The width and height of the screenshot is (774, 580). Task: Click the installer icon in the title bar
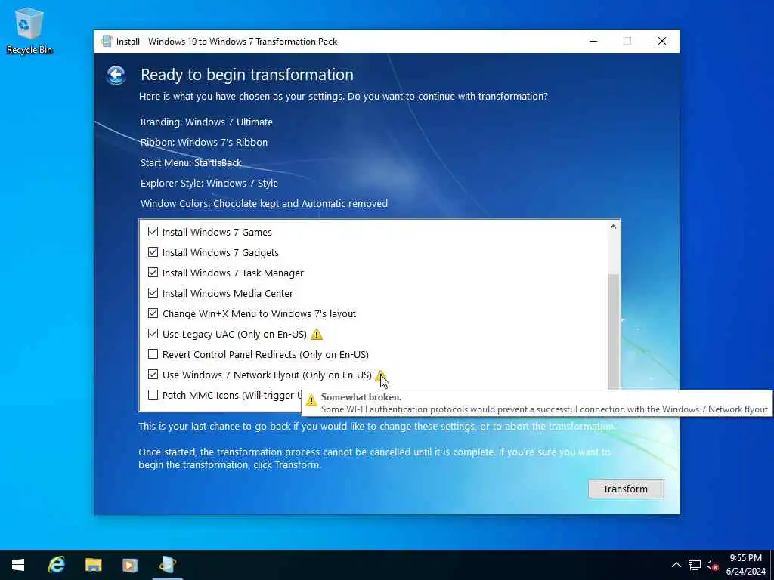(106, 42)
